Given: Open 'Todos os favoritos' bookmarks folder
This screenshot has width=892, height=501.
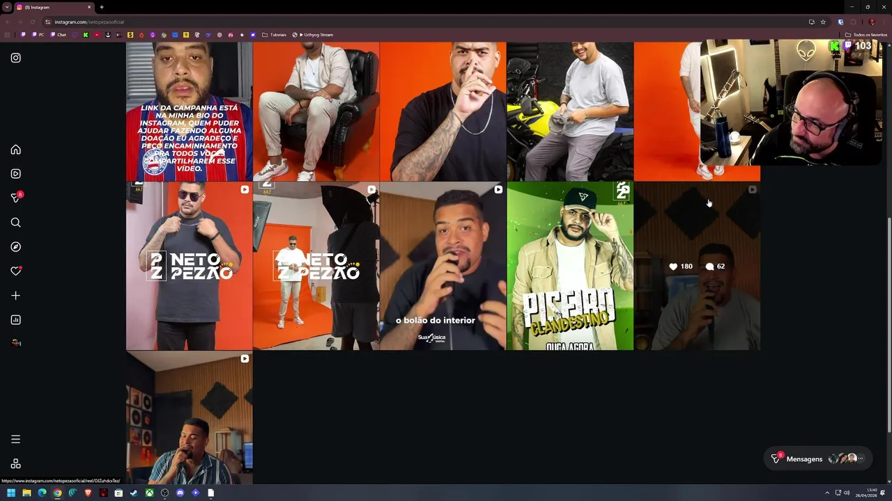Looking at the screenshot, I should (866, 35).
